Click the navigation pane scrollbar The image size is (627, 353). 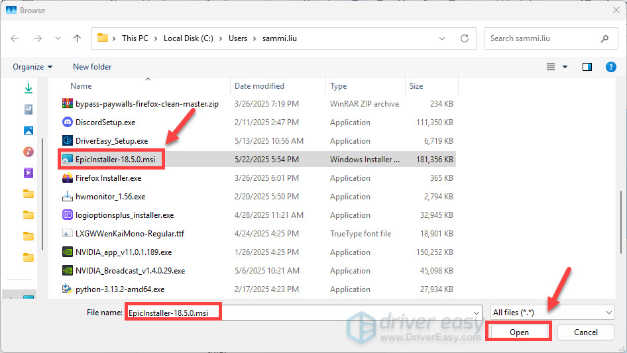coord(42,194)
